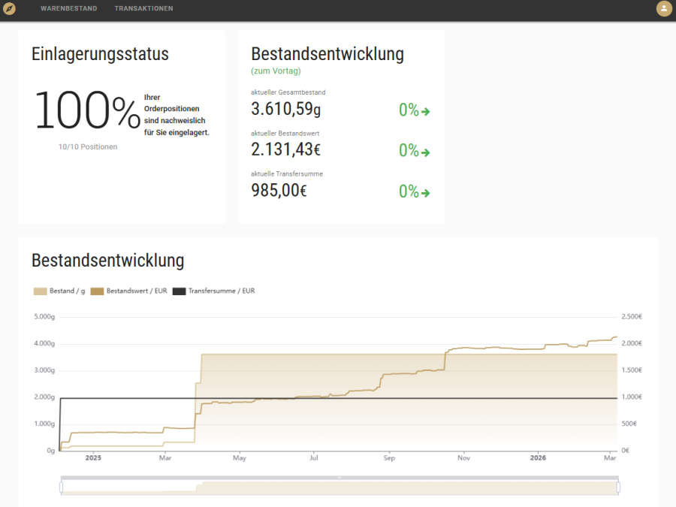This screenshot has height=507, width=676.
Task: Click the green arrow beside Bestandswert
Action: 426,152
